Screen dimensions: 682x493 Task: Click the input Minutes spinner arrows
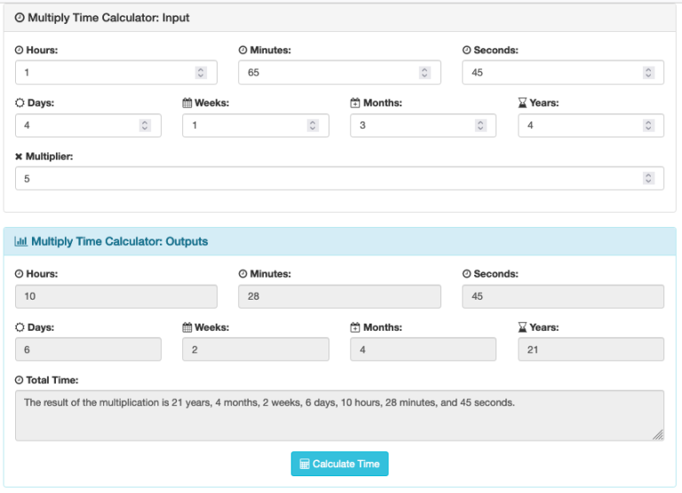click(424, 73)
